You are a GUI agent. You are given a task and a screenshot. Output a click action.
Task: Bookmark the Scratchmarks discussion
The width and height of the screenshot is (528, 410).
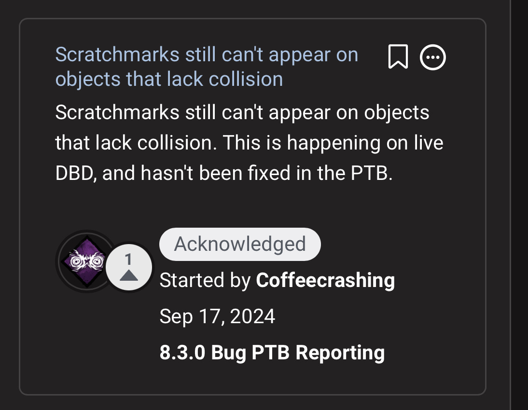click(398, 56)
